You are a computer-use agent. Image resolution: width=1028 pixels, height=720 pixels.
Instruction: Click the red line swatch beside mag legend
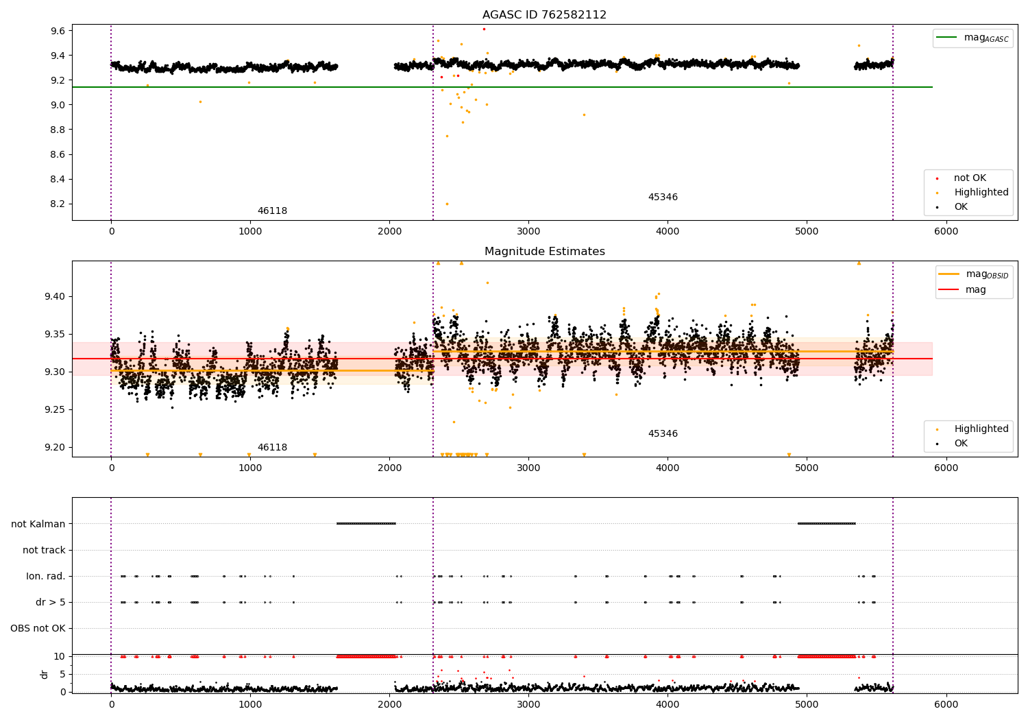pos(949,290)
